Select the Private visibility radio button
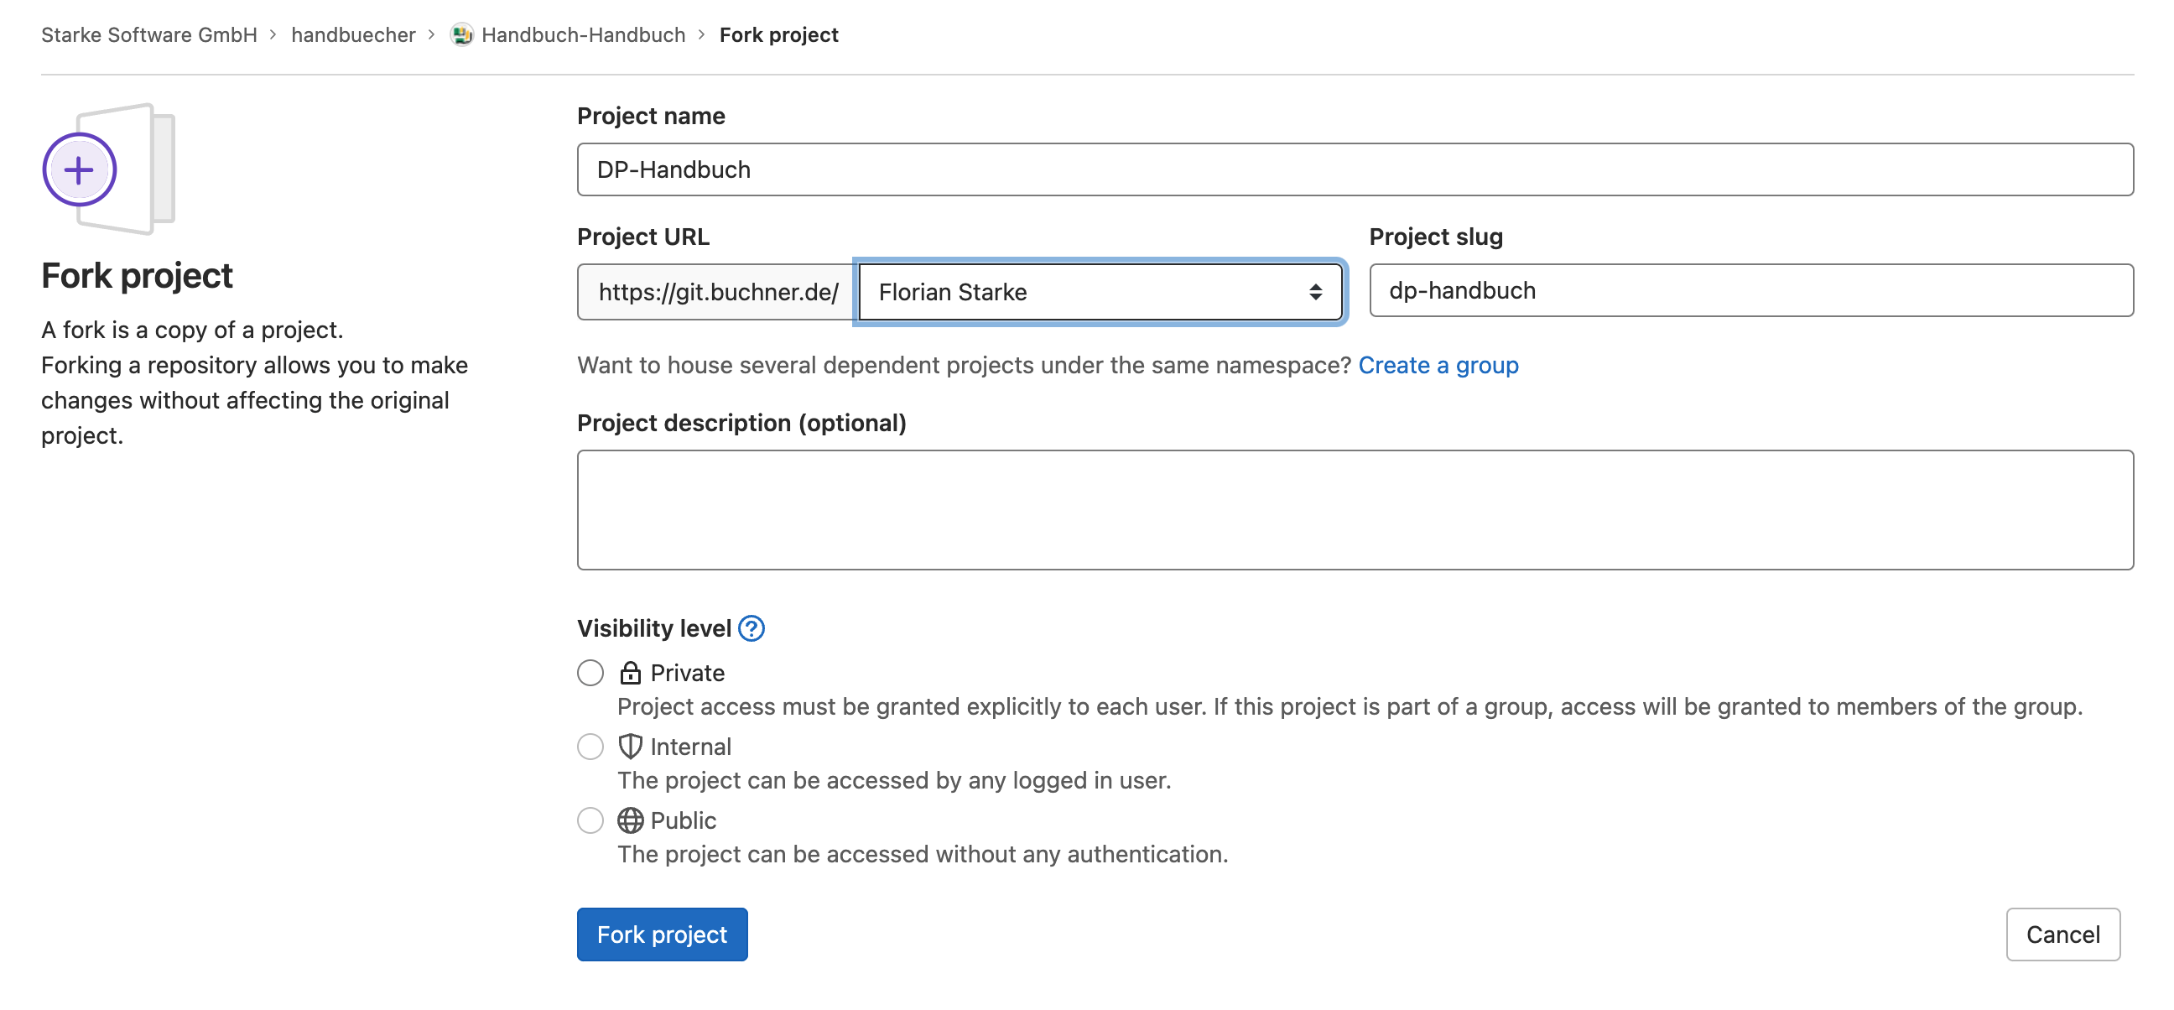Image resolution: width=2174 pixels, height=1010 pixels. (x=590, y=673)
